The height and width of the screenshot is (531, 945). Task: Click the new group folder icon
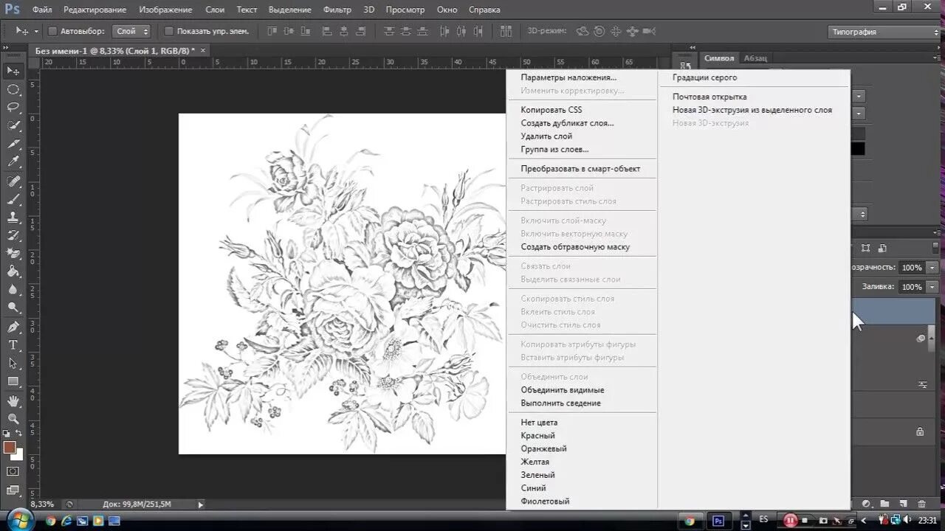(884, 504)
